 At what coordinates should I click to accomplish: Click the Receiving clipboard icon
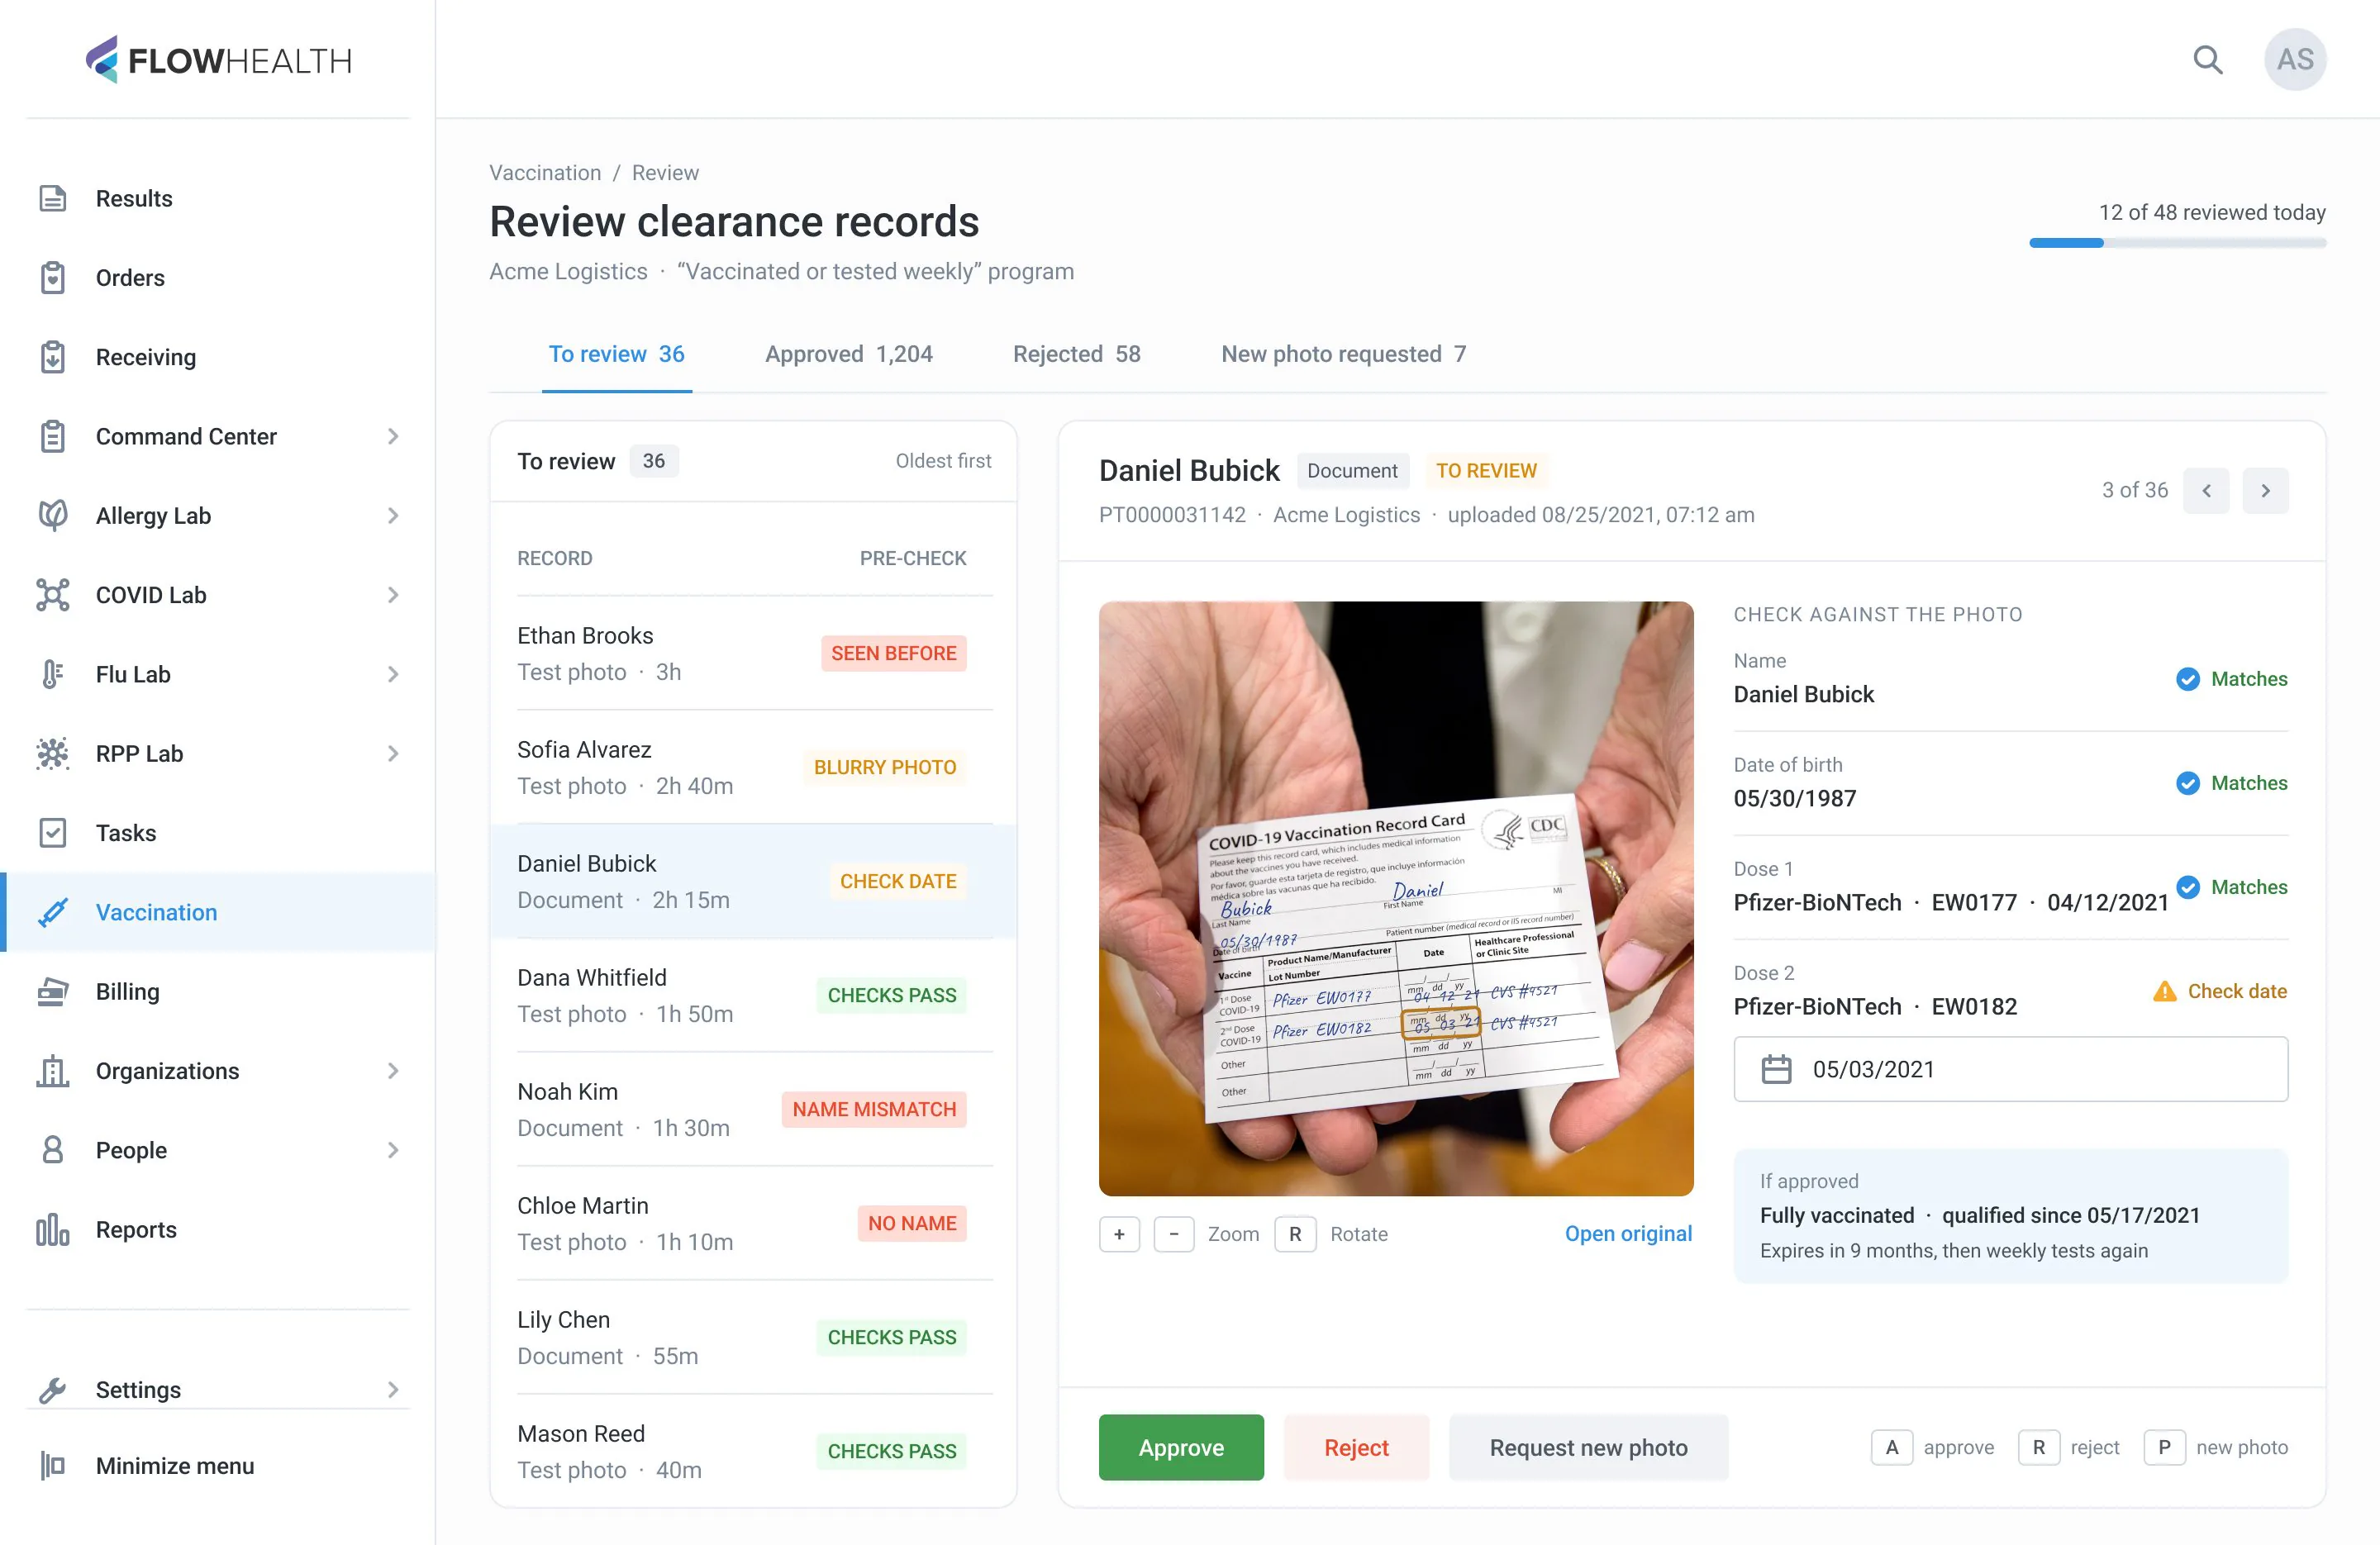(x=53, y=357)
